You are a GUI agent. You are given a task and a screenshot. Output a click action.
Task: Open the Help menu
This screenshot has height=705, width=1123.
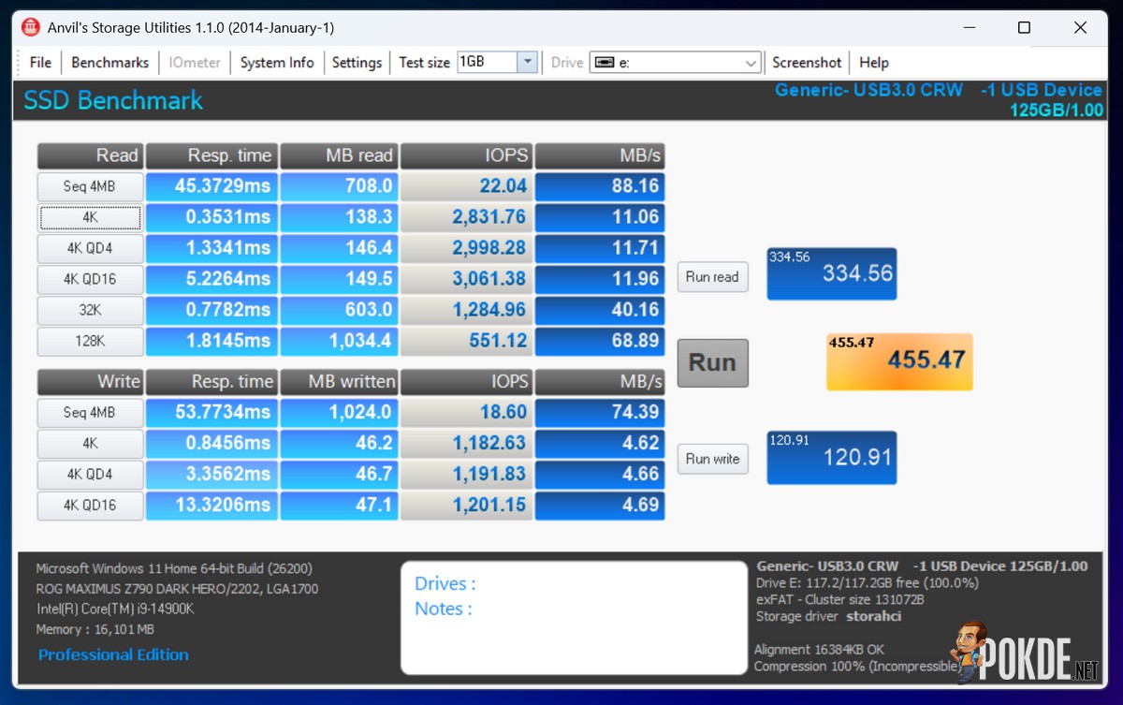click(873, 63)
